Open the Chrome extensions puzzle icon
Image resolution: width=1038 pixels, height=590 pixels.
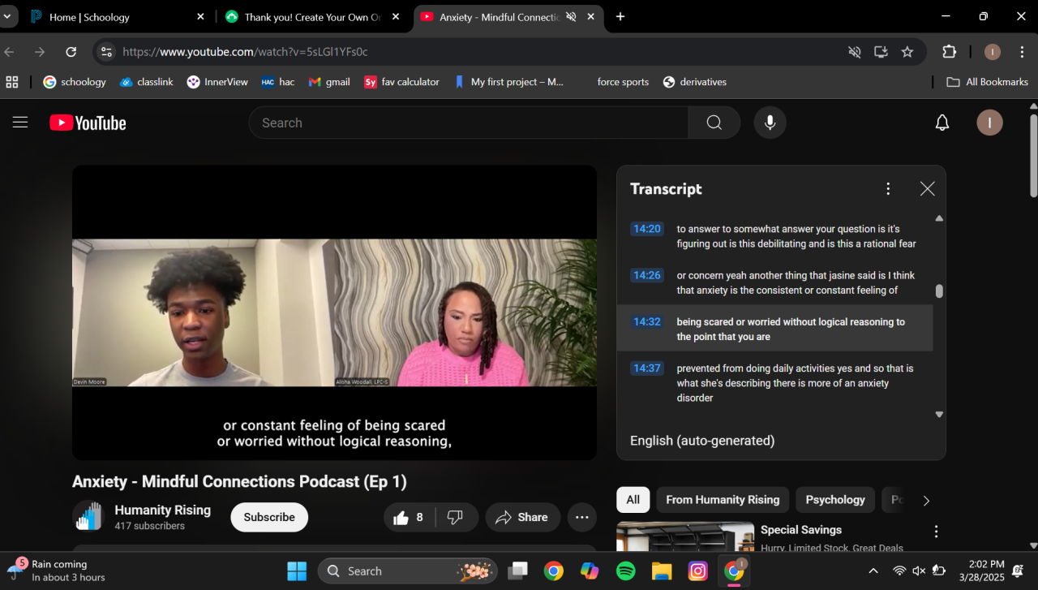(x=950, y=52)
